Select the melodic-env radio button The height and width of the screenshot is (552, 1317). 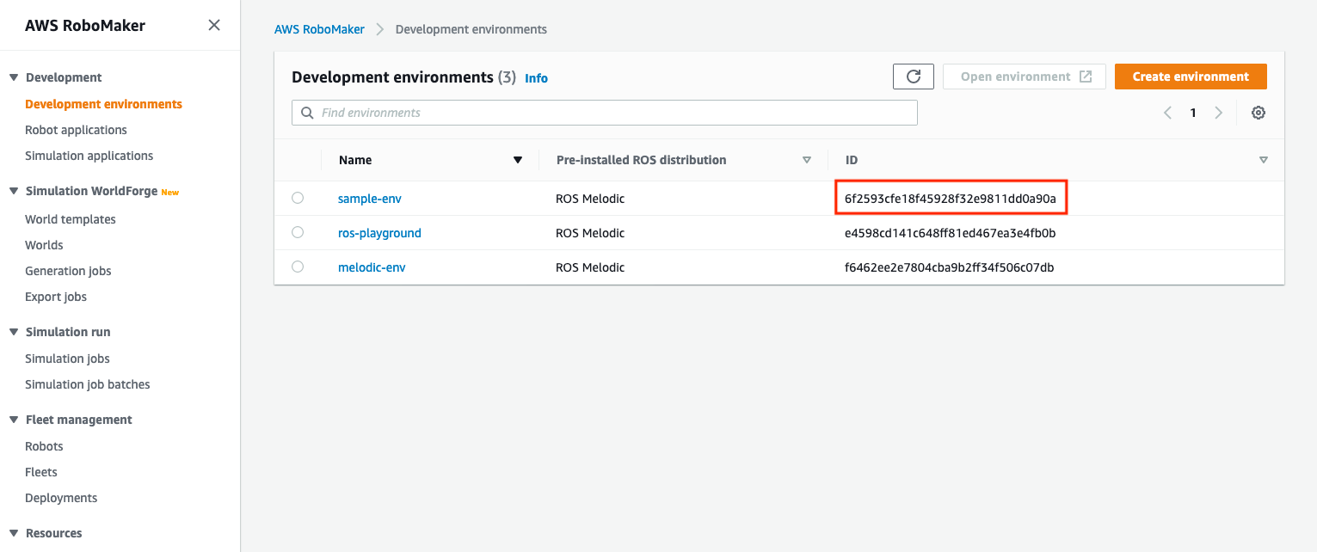coord(298,267)
